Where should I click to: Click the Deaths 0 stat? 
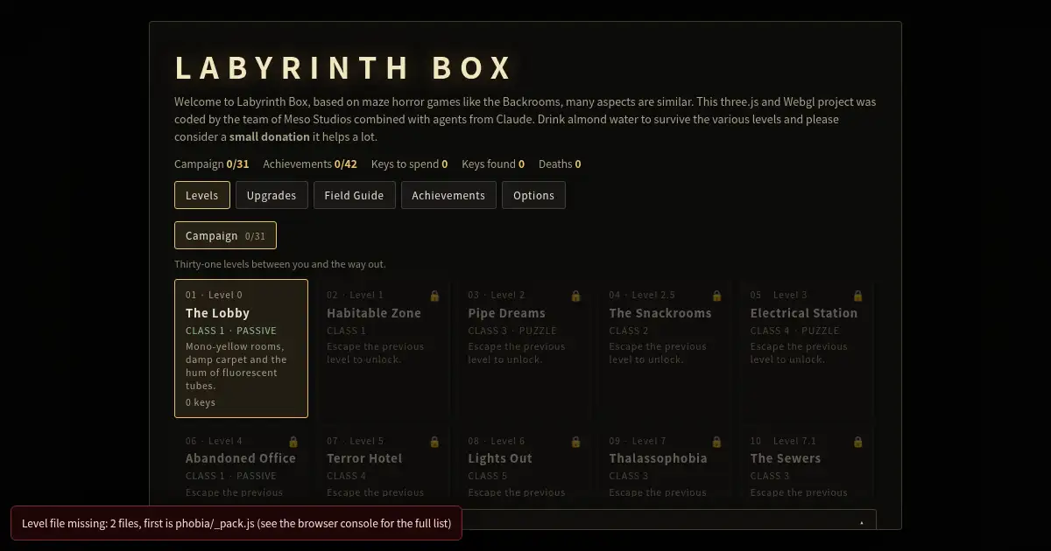(x=560, y=164)
